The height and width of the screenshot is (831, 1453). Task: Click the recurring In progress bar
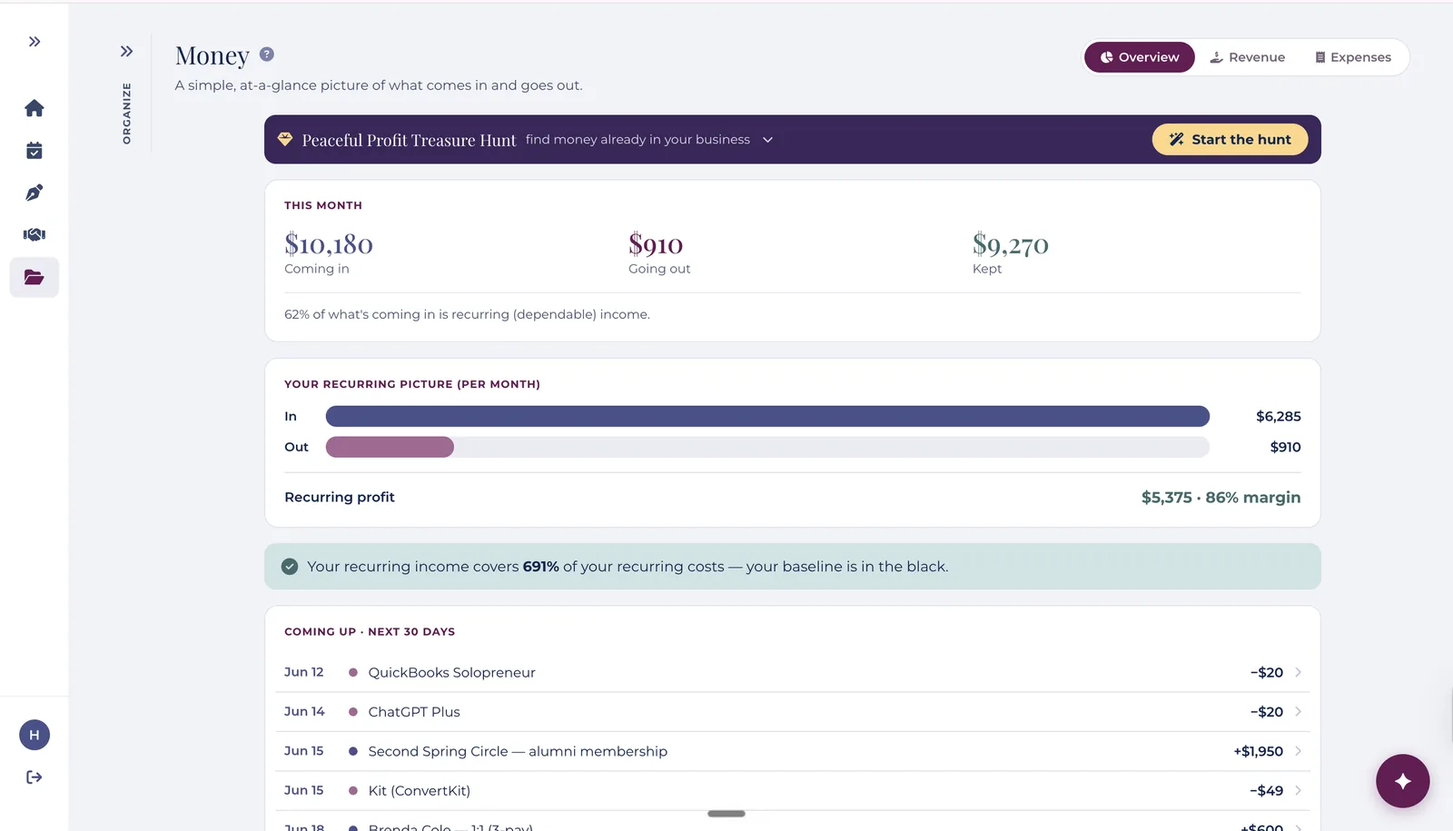(767, 416)
